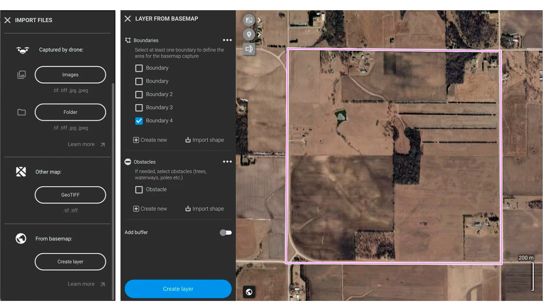The height and width of the screenshot is (305, 543).
Task: Click the Images import button
Action: [x=70, y=75]
